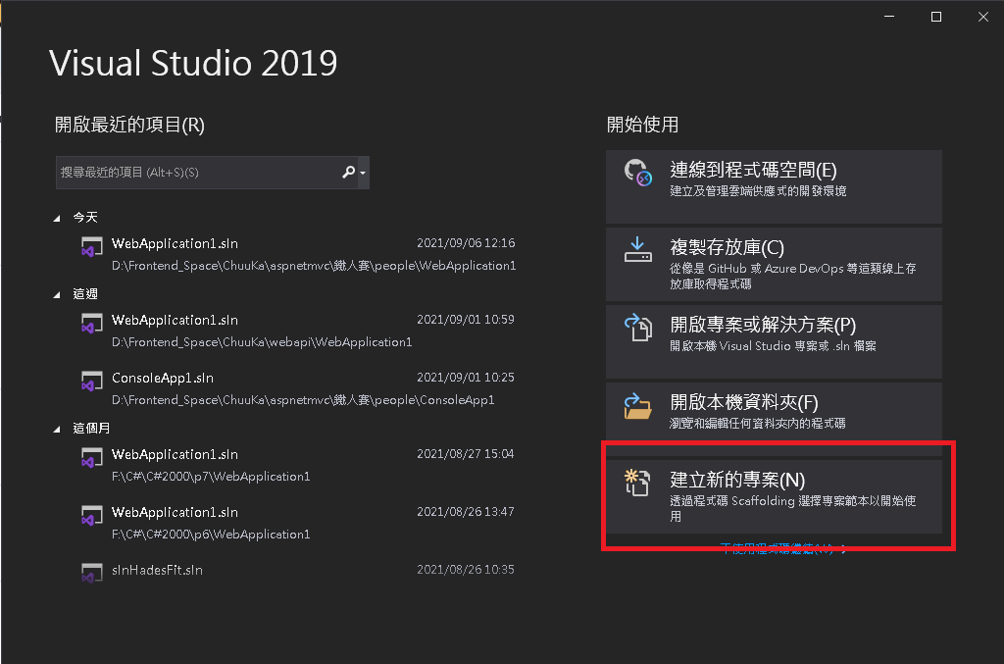Click timestamp 2021/08/26 10:35
Viewport: 1004px width, 664px height.
[x=466, y=570]
